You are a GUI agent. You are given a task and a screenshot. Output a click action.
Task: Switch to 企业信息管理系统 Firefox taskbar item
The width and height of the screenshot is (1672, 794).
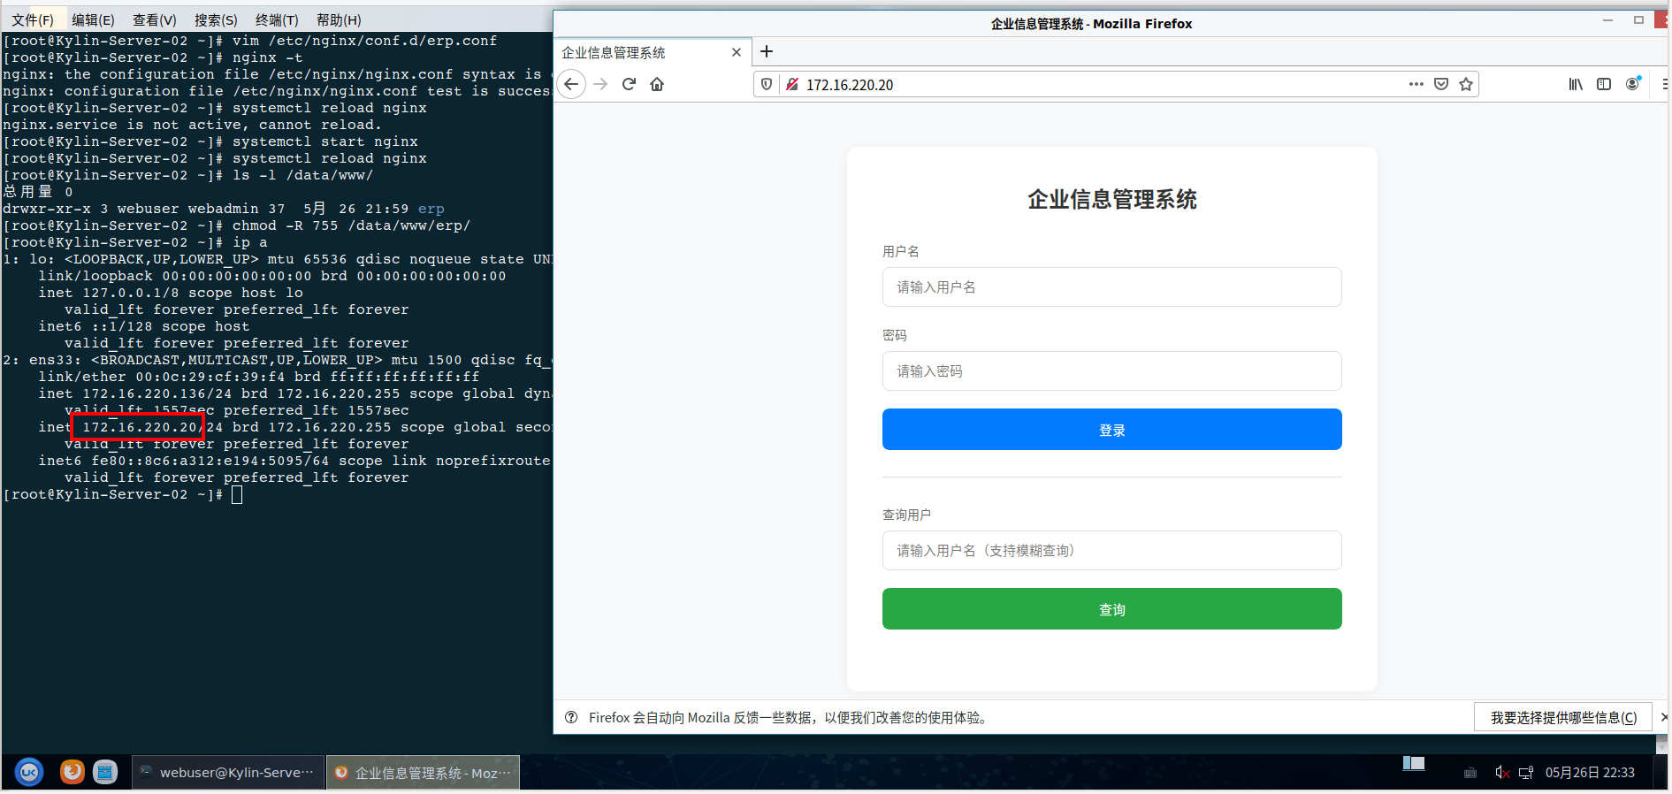click(x=424, y=772)
